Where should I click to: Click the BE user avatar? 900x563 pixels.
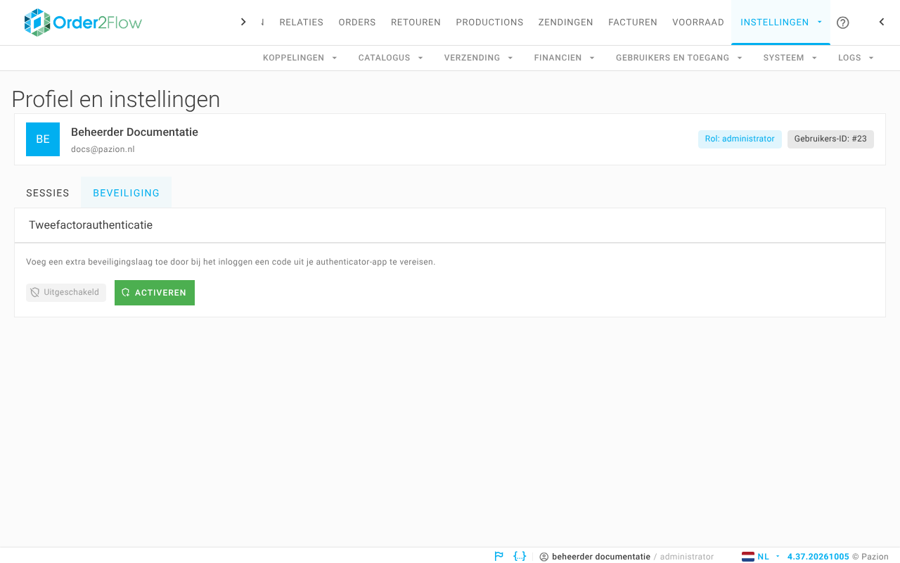(x=43, y=139)
